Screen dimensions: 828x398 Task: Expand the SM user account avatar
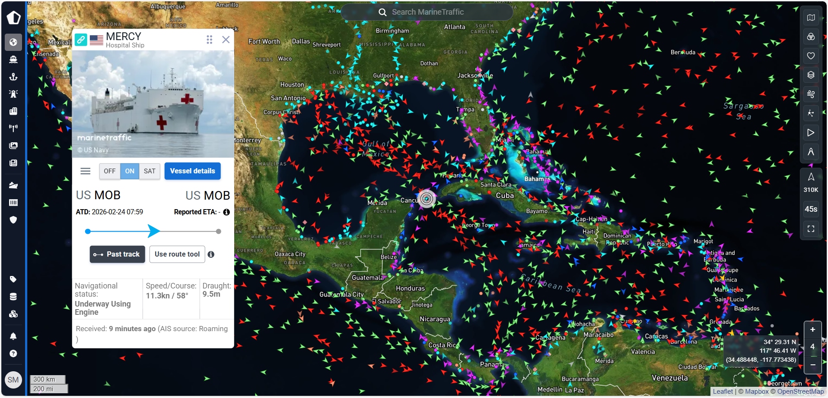click(13, 380)
